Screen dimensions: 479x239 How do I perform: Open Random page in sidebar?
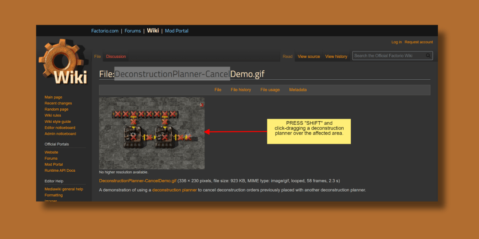pos(56,110)
